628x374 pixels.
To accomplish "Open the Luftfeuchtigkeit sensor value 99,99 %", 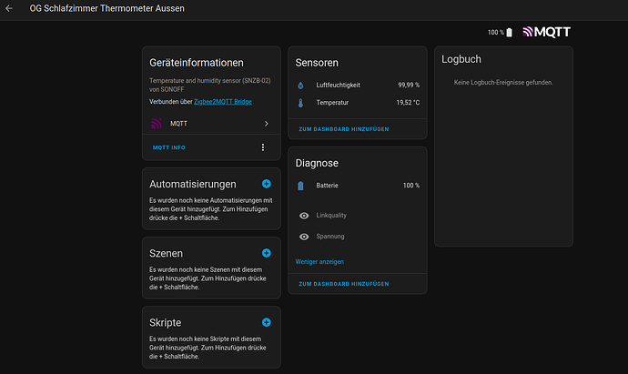I will click(x=408, y=86).
